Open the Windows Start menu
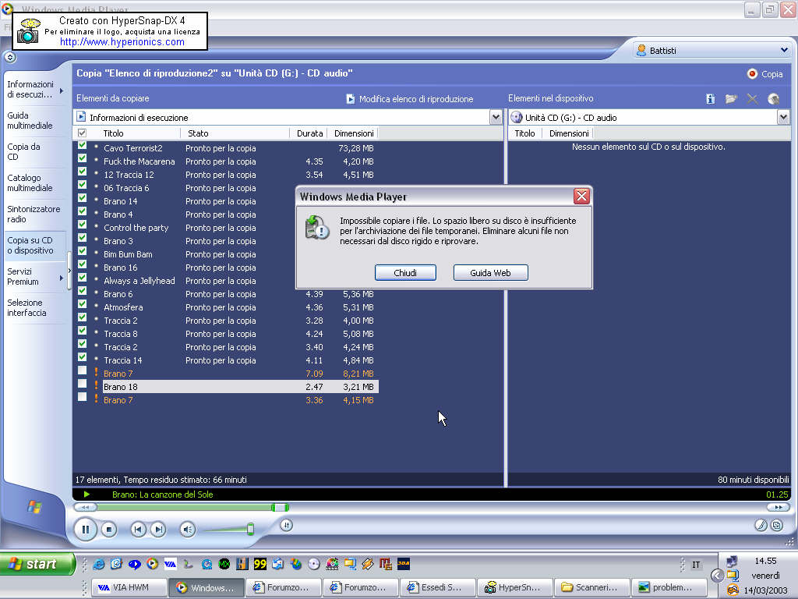Image resolution: width=798 pixels, height=599 pixels. 37,564
